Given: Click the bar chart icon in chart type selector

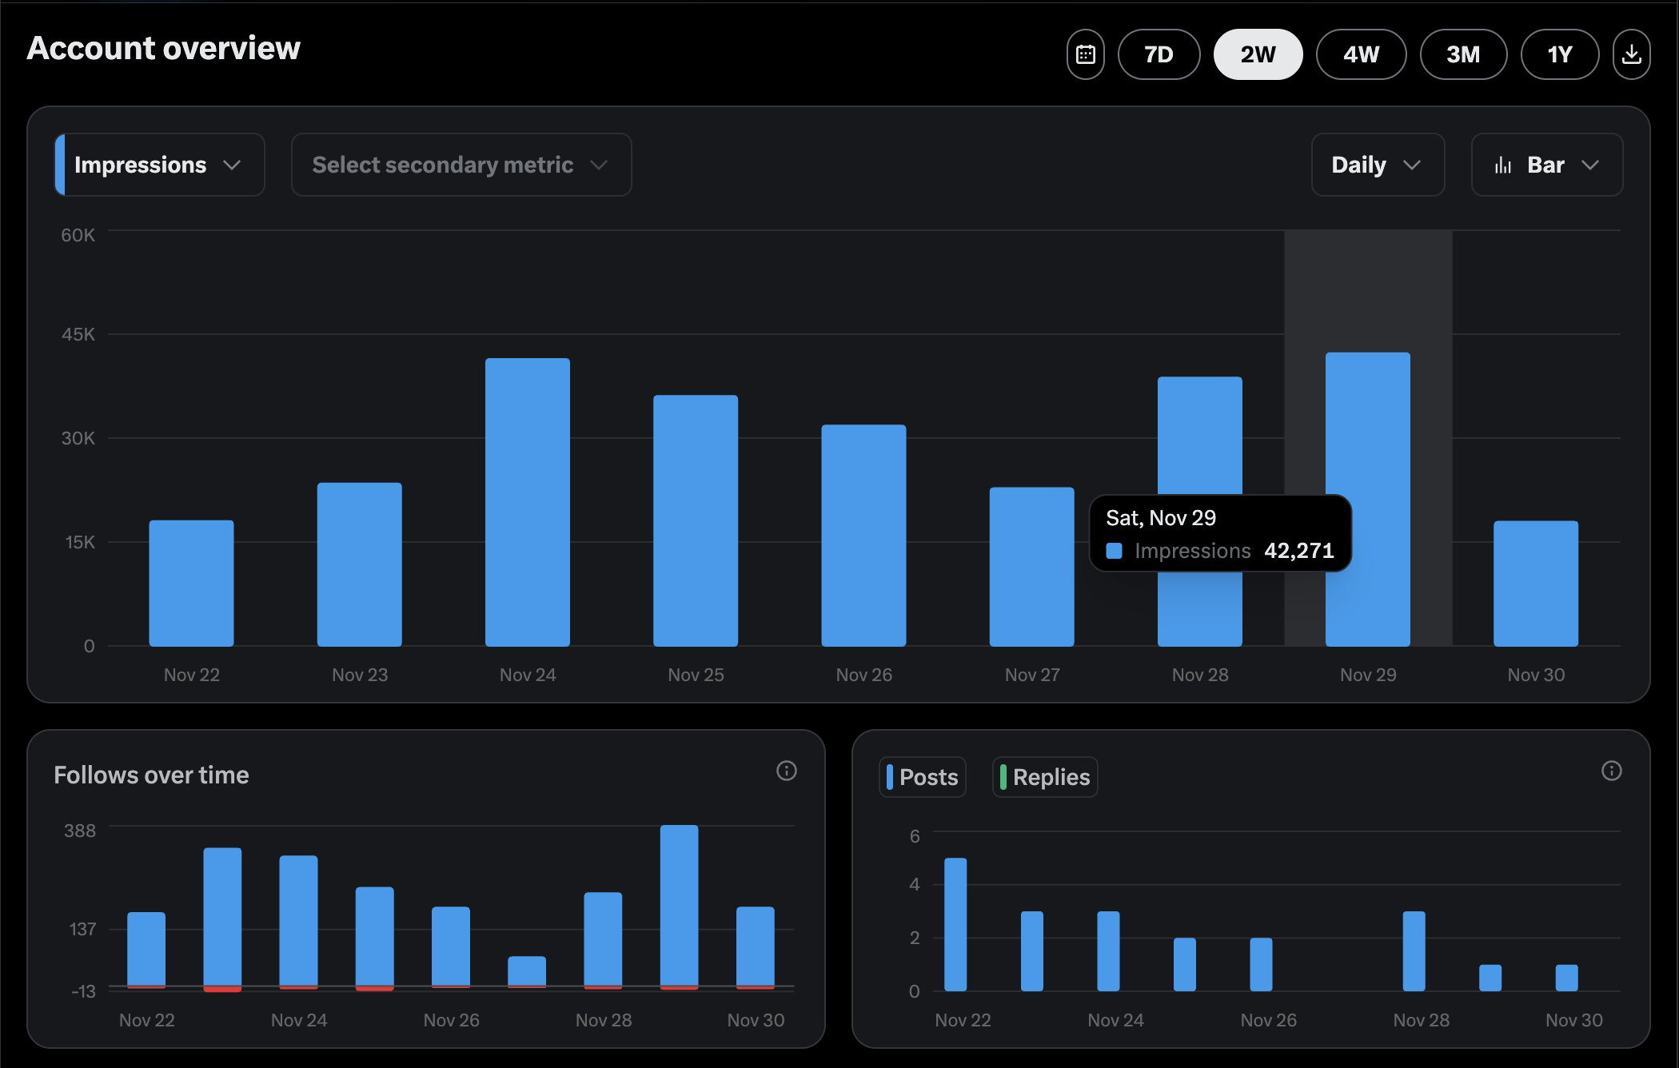Looking at the screenshot, I should point(1503,165).
